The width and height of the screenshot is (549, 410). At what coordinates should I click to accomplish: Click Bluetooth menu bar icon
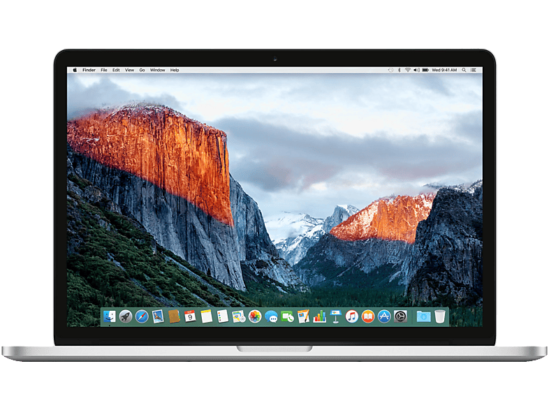point(399,70)
